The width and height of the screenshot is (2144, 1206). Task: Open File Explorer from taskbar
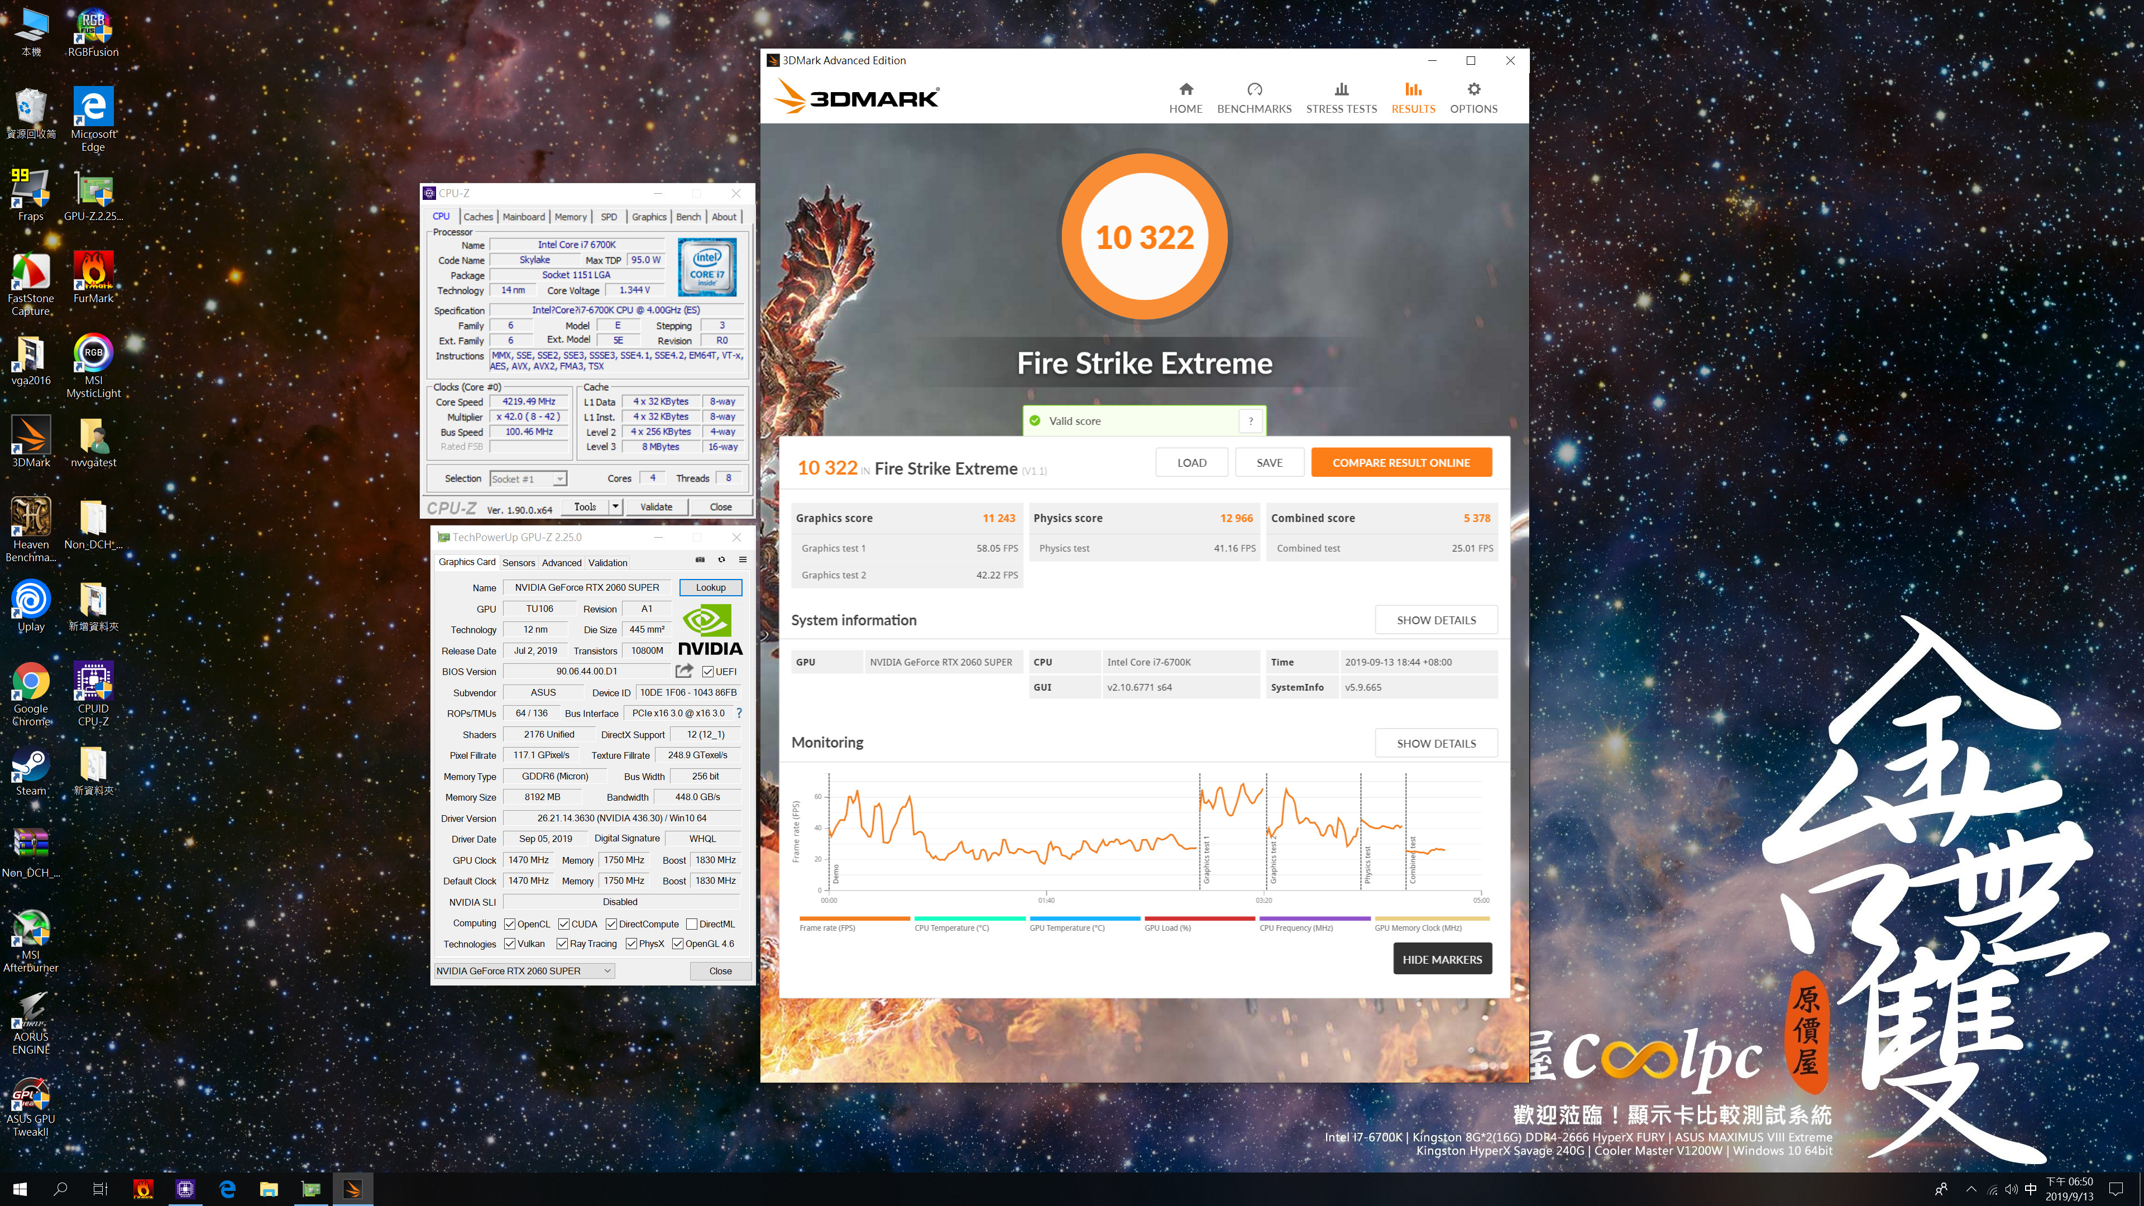click(x=268, y=1189)
